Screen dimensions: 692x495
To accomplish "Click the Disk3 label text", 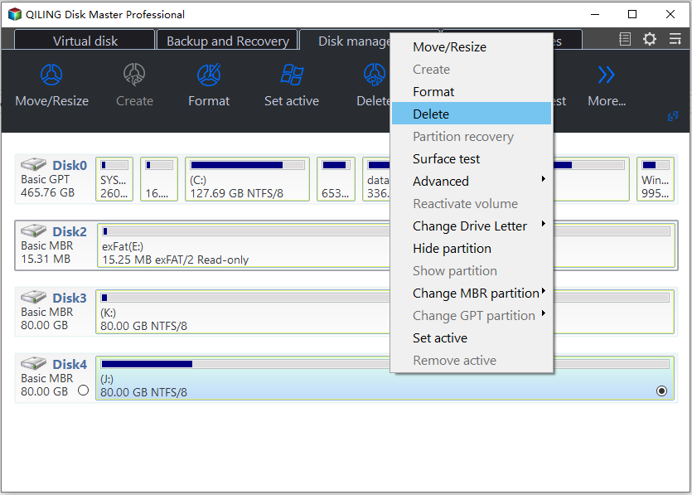I will pos(70,298).
